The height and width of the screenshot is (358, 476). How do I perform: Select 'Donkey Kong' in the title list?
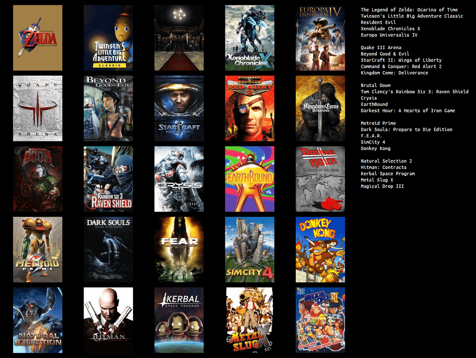coord(376,149)
